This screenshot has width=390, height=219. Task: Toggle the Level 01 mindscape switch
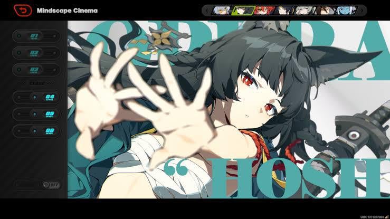(x=36, y=36)
